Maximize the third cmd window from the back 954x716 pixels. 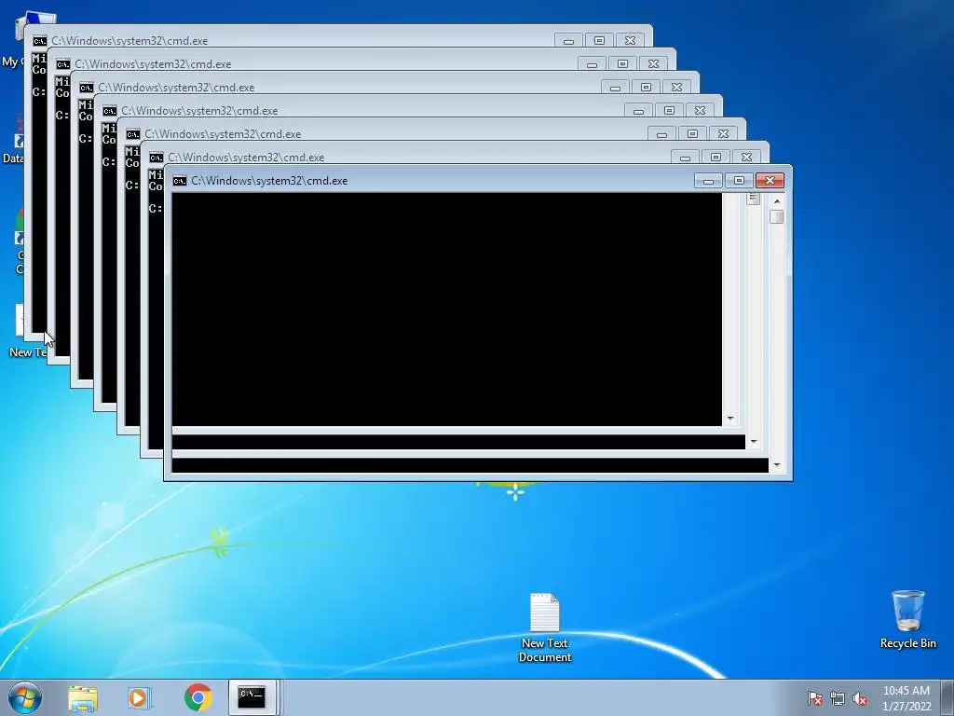pos(647,87)
